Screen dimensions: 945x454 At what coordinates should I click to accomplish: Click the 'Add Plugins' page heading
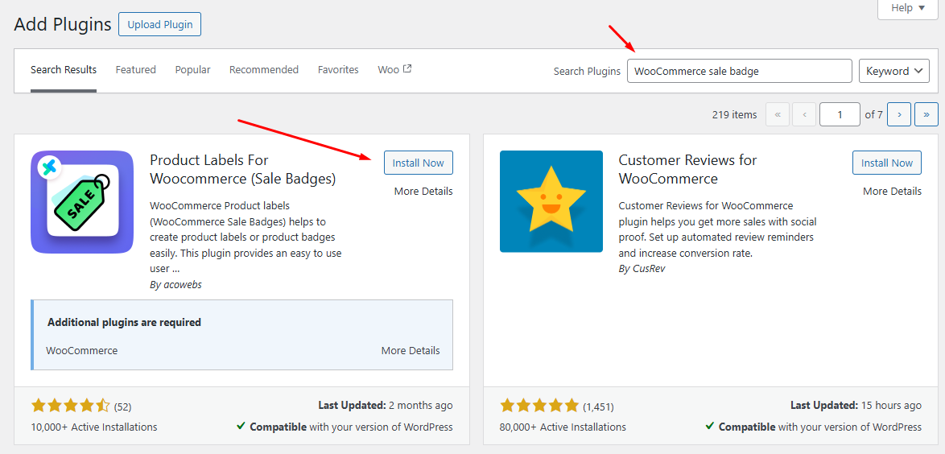tap(63, 25)
